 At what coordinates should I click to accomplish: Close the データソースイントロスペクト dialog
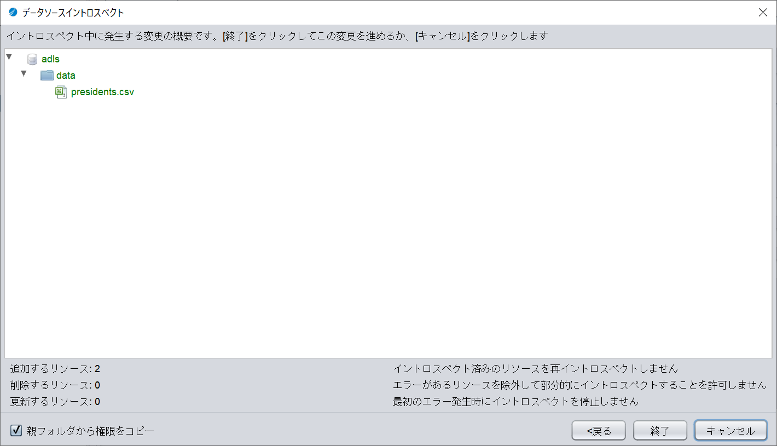(763, 13)
